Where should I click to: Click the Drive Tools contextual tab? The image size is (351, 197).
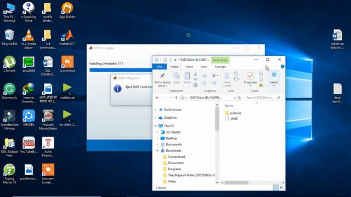pyautogui.click(x=220, y=60)
